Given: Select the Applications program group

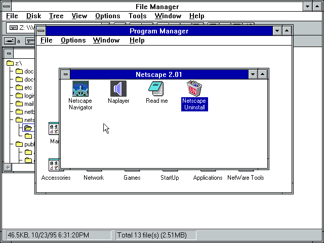Looking at the screenshot, I should (x=208, y=178).
